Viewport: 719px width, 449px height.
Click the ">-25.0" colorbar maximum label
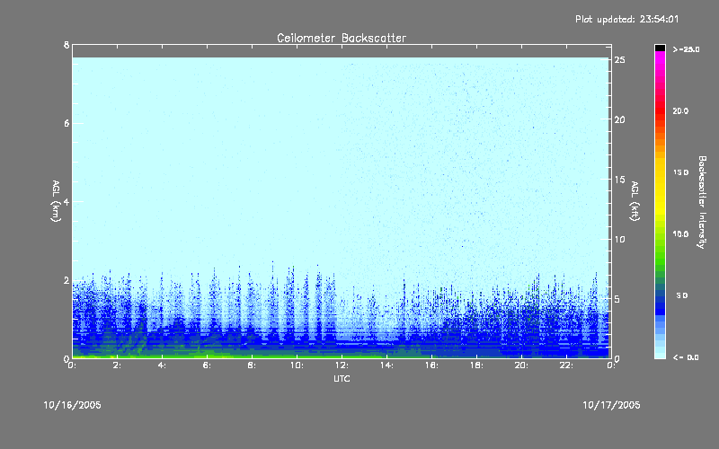(x=686, y=49)
